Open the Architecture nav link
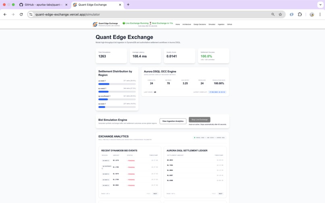Screen dimensions: 325x203 (x=187, y=25)
